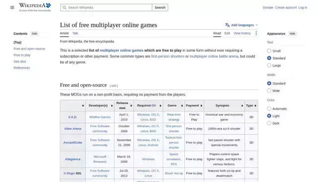Open the OS link in table header
The height and width of the screenshot is (182, 318).
pyautogui.click(x=154, y=105)
